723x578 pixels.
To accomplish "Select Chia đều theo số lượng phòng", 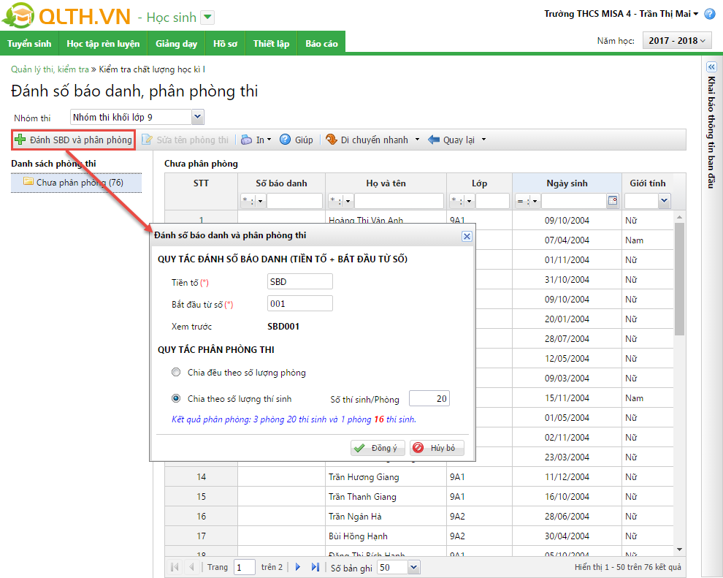I will coord(176,372).
